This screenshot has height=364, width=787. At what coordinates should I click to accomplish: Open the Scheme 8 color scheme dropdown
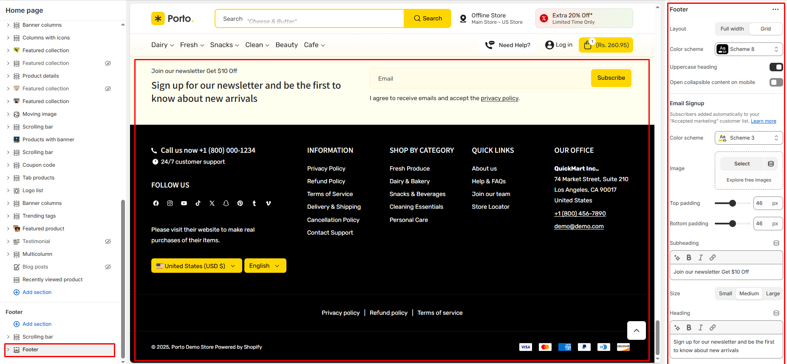click(x=748, y=49)
